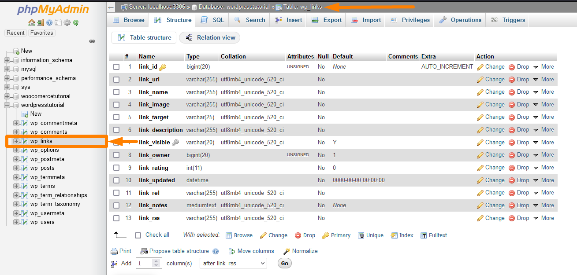Image resolution: width=577 pixels, height=275 pixels.
Task: Click the Browse icon in With selected row
Action: point(229,235)
